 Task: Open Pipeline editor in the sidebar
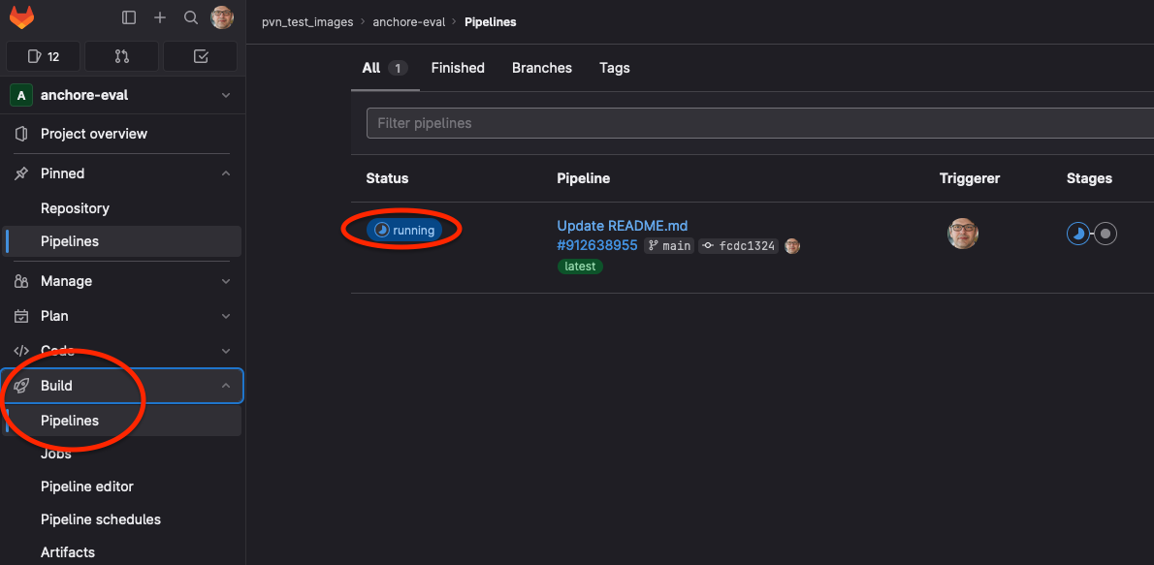(x=87, y=487)
